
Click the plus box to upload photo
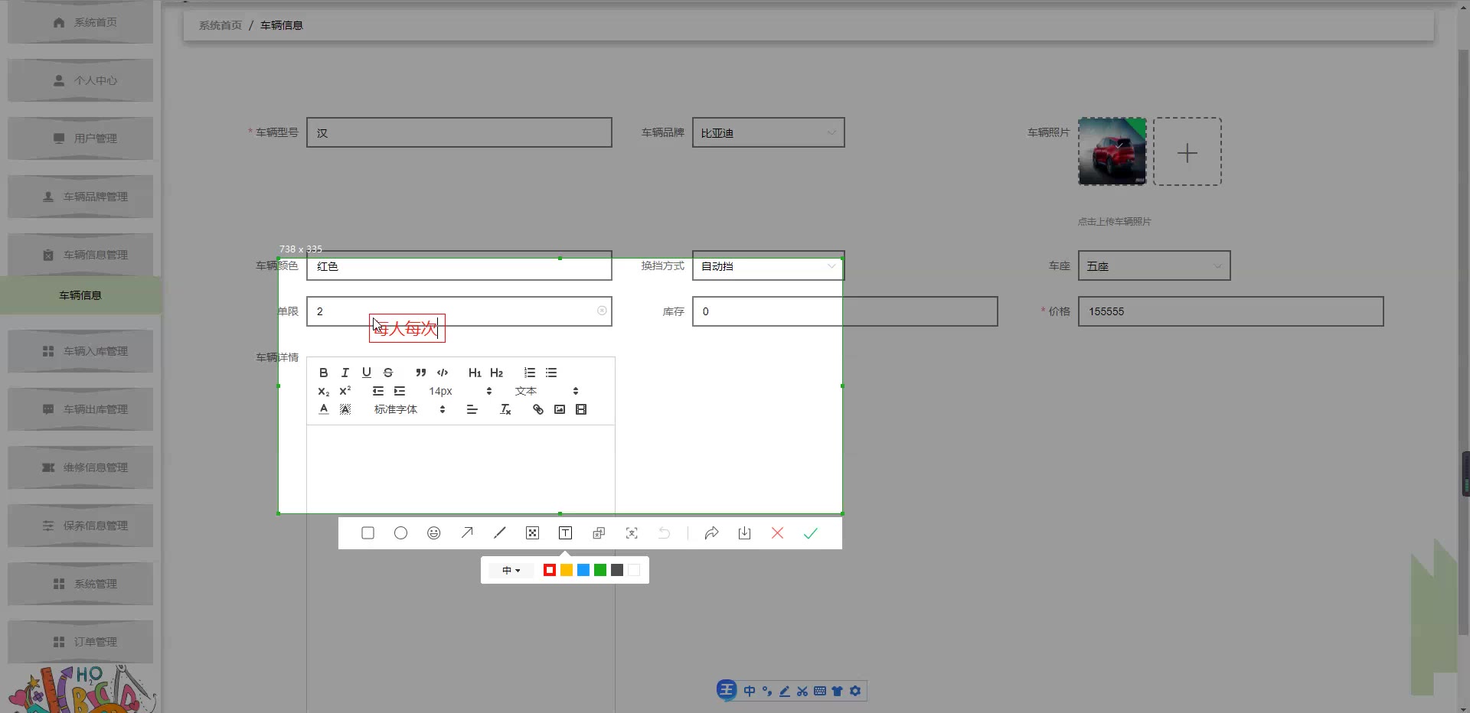click(1187, 151)
